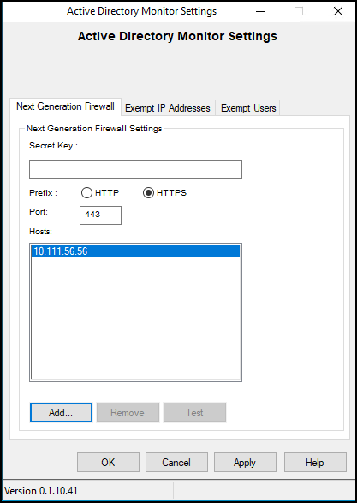Confirm settings with the OK button
This screenshot has height=503, width=357.
[x=108, y=463]
